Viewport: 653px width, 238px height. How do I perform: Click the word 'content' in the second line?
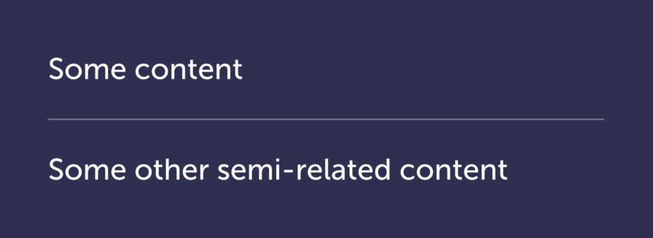(x=453, y=170)
